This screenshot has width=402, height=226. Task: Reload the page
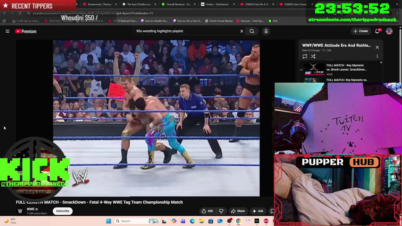coord(19,13)
